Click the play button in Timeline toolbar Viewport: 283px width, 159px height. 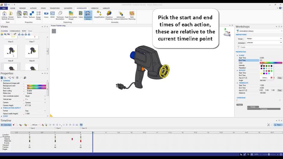click(60, 125)
